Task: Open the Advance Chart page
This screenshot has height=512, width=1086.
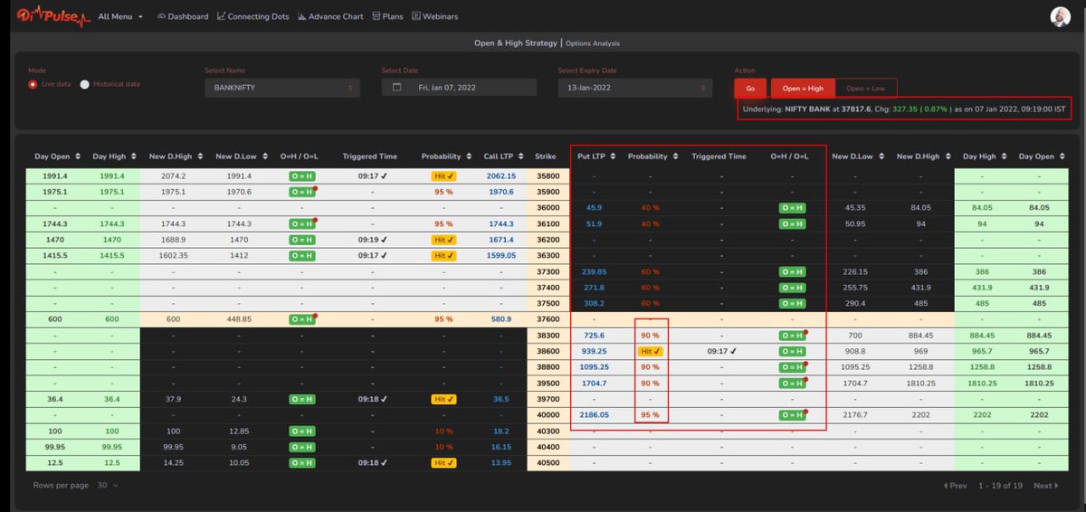Action: [330, 16]
